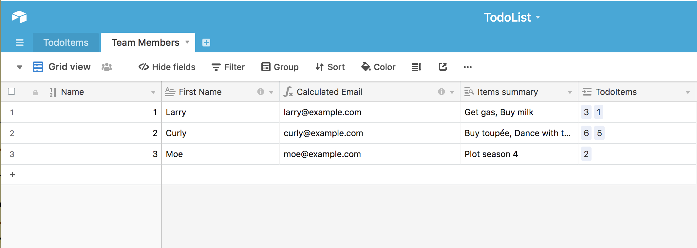Select the Team Members tab

click(x=145, y=43)
